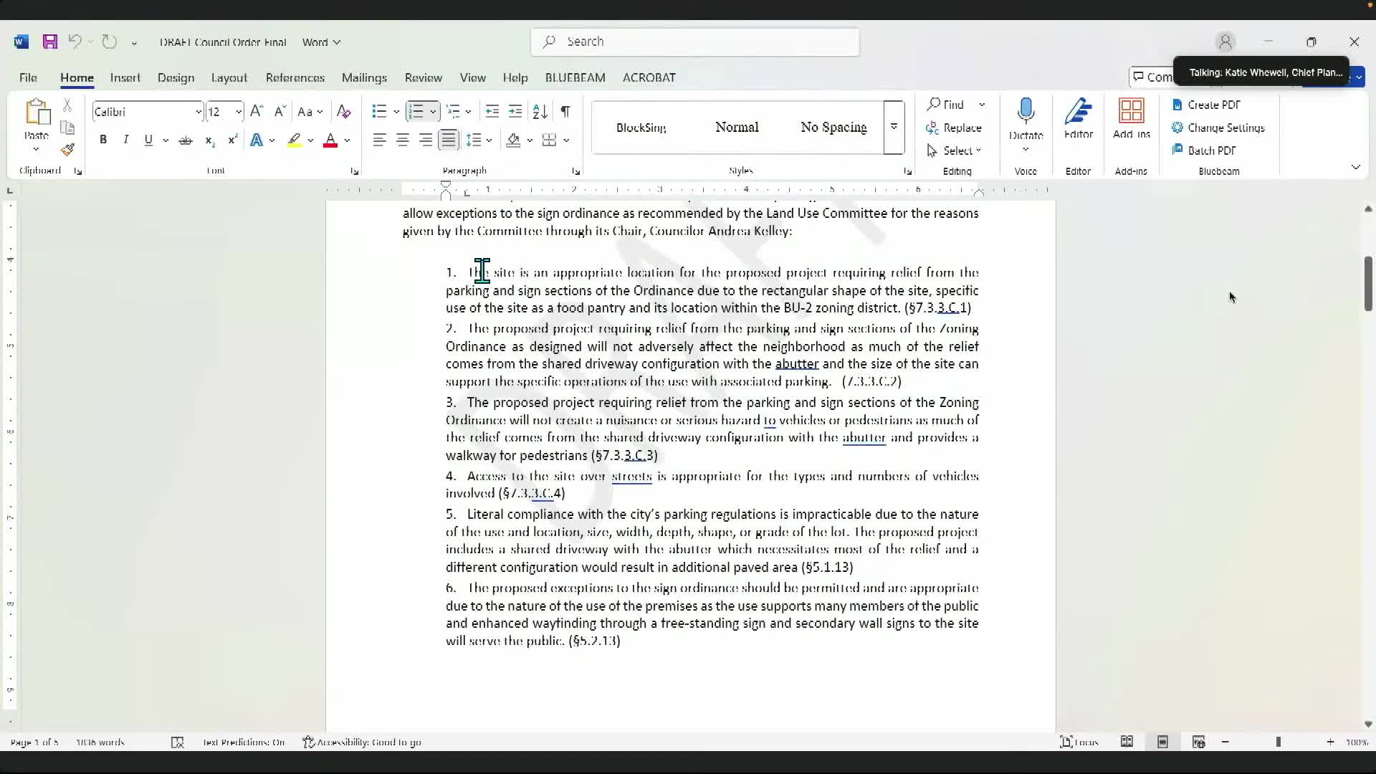Open the Review tab
Screen dimensions: 1376x774
(423, 77)
